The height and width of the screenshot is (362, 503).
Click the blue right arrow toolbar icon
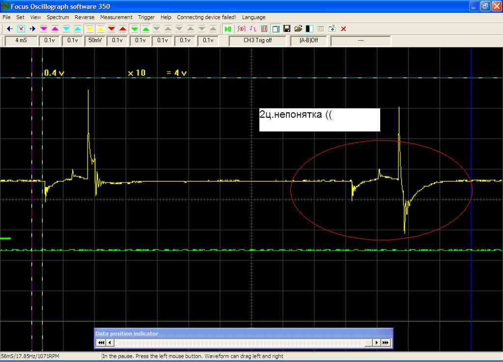[x=32, y=29]
